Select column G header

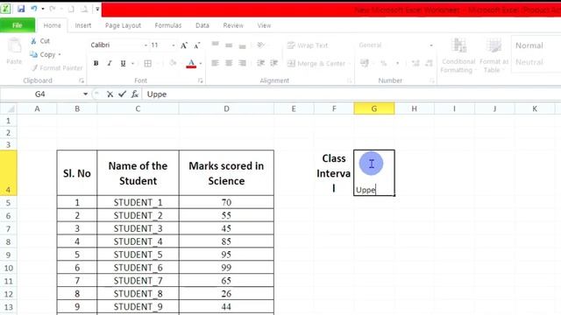(374, 108)
